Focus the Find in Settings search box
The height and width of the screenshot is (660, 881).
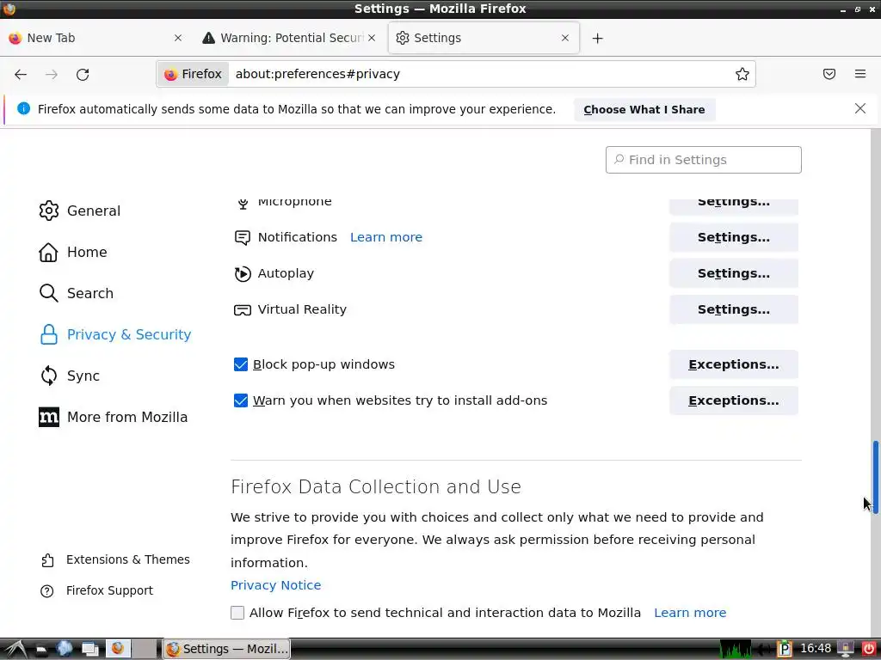[704, 160]
